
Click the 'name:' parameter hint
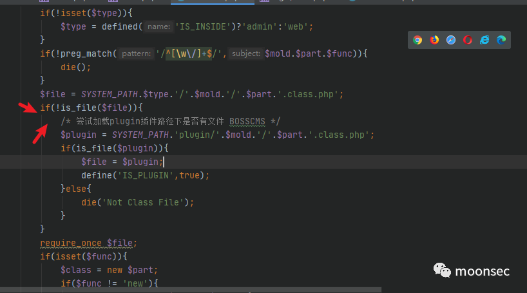158,26
